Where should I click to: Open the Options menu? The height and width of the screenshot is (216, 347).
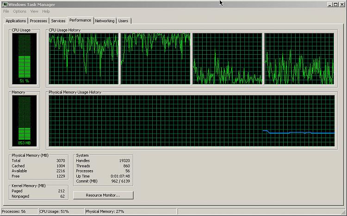tap(19, 11)
